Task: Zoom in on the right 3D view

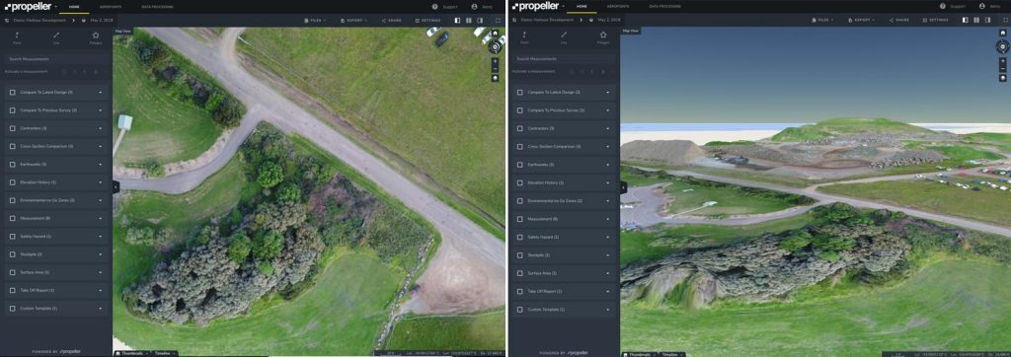Action: click(x=1003, y=60)
